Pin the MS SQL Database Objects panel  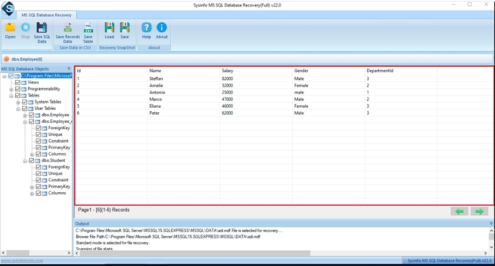tap(69, 69)
